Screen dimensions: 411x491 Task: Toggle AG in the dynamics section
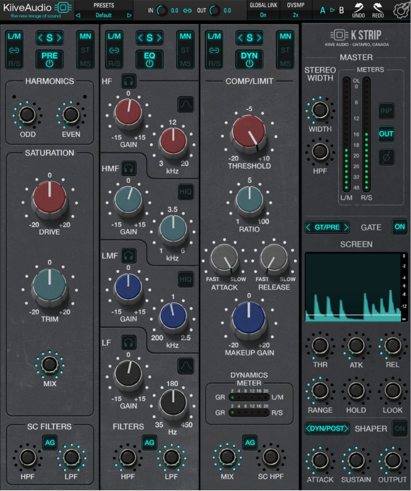coord(250,443)
